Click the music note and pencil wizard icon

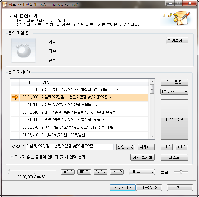click(x=177, y=18)
